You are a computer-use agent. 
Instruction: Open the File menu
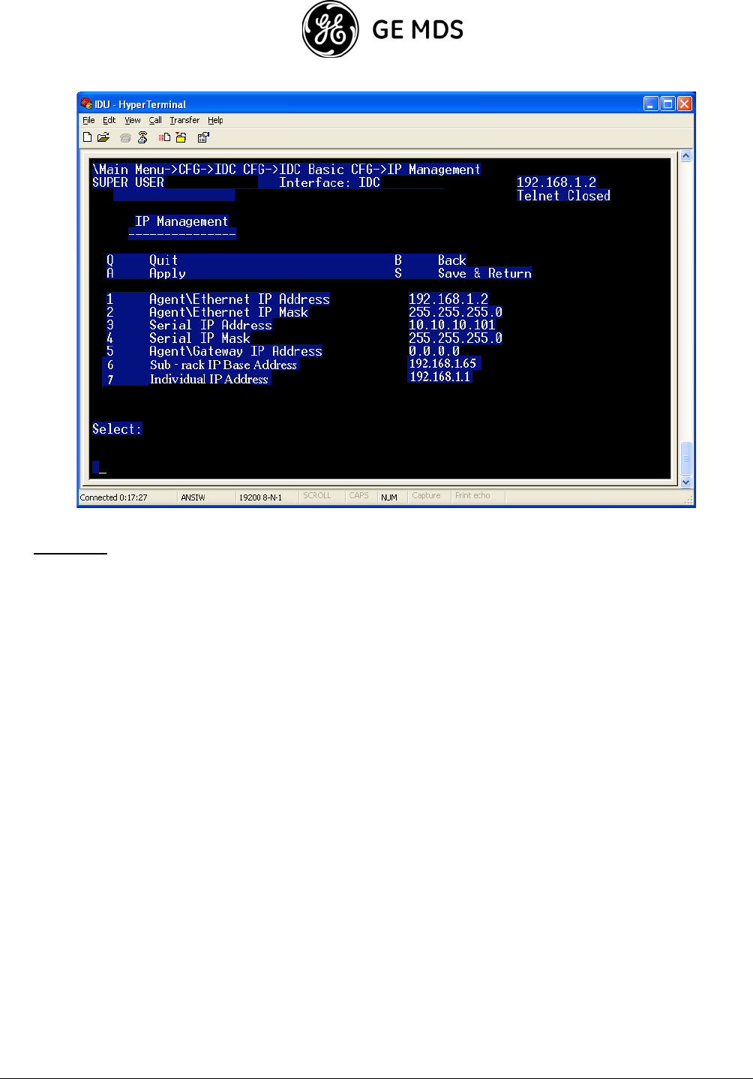[x=88, y=120]
